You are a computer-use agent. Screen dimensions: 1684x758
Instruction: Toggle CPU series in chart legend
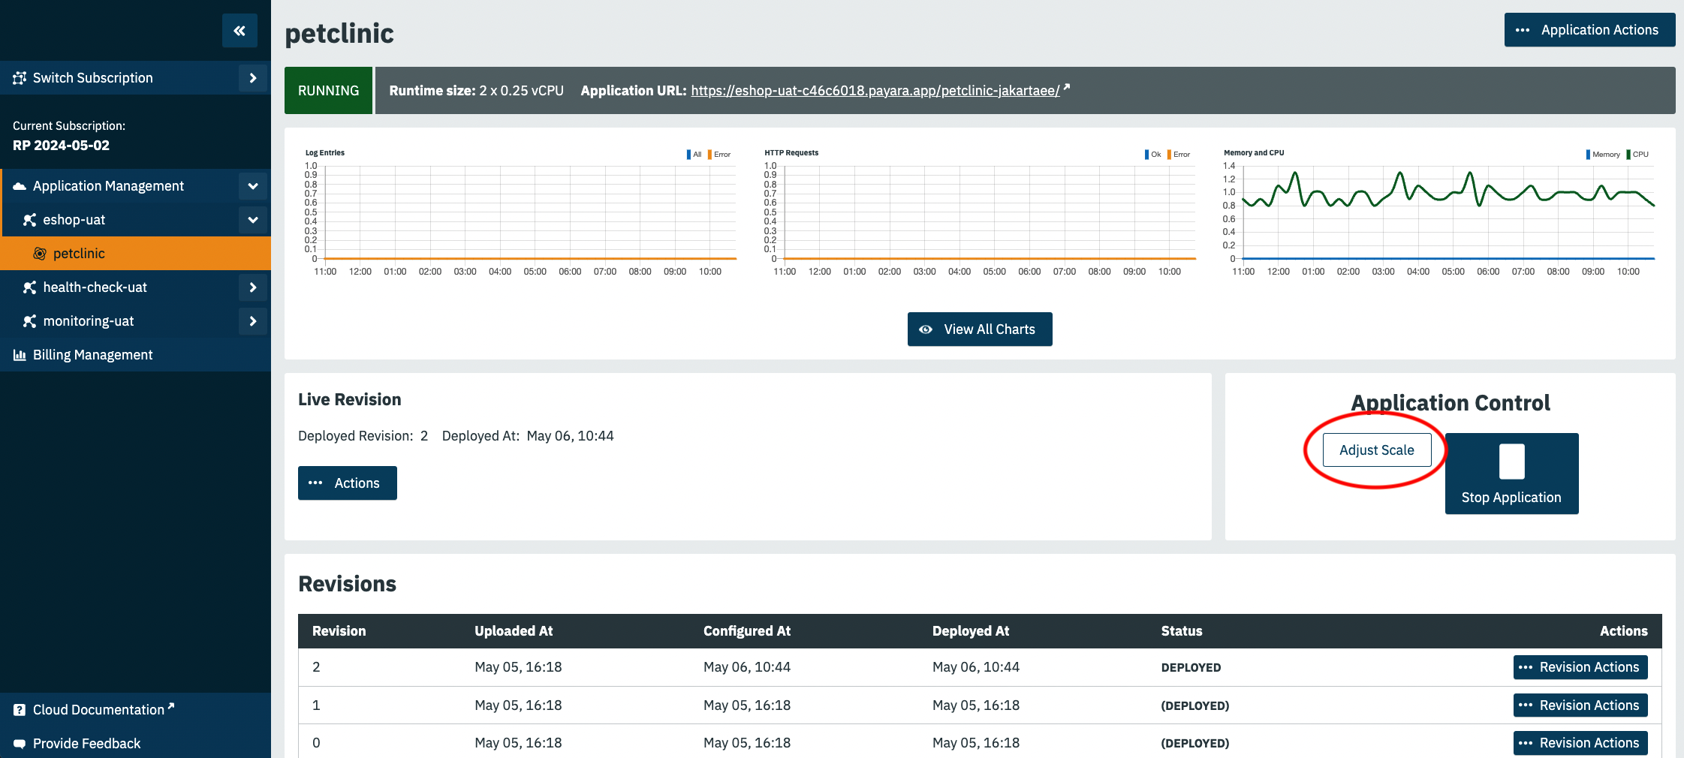(x=1637, y=155)
